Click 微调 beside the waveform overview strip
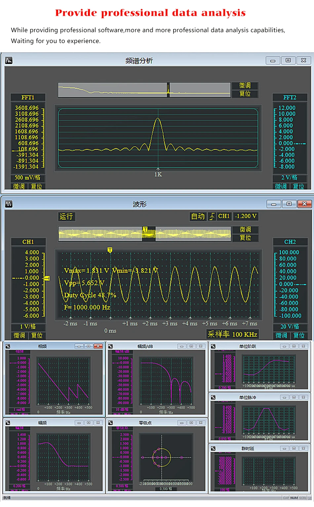Viewport: 314px width, 507px height. click(x=245, y=229)
